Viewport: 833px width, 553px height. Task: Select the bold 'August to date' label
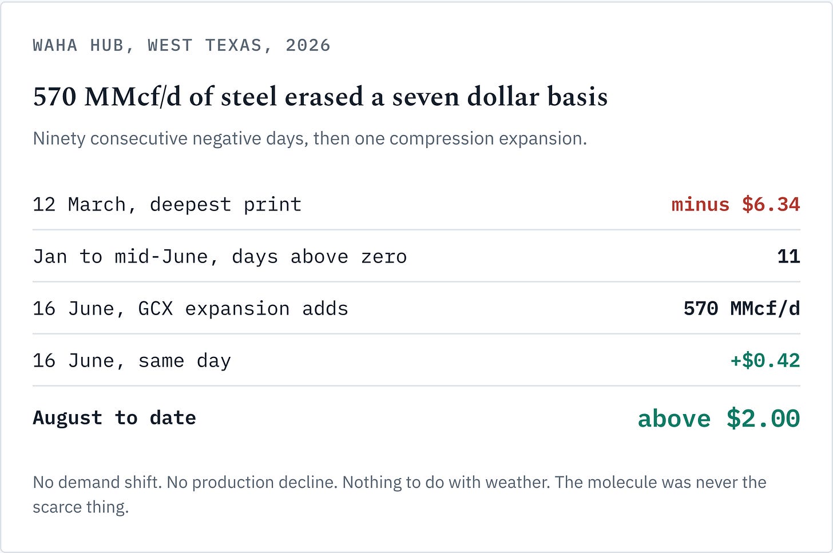coord(114,417)
